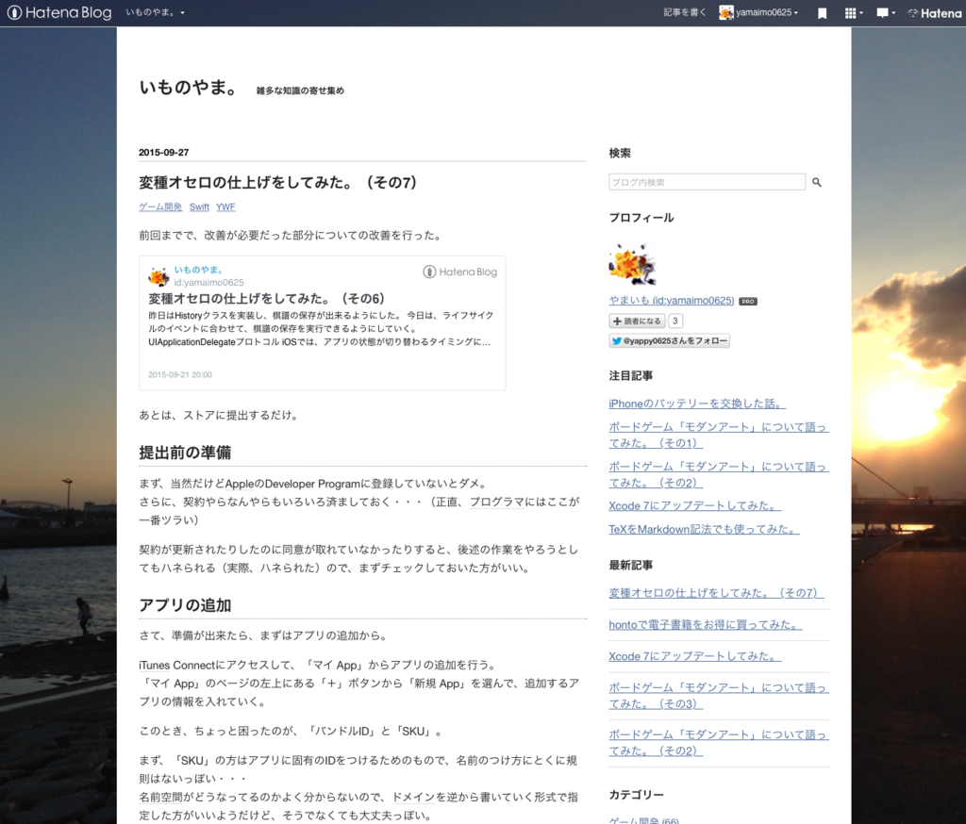Click the @yappy0625さんをフォロー button

(669, 340)
